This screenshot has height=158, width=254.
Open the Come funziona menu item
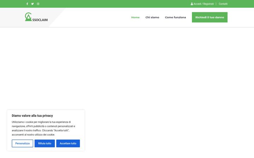click(175, 17)
